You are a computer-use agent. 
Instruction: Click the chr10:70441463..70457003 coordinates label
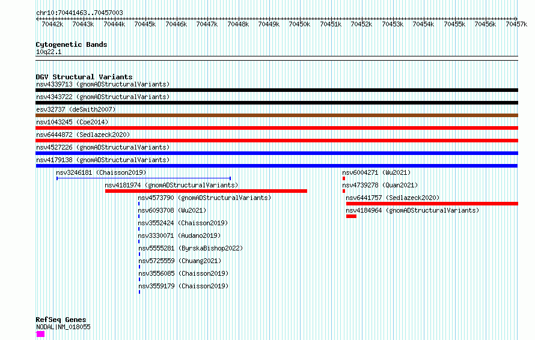(x=79, y=13)
